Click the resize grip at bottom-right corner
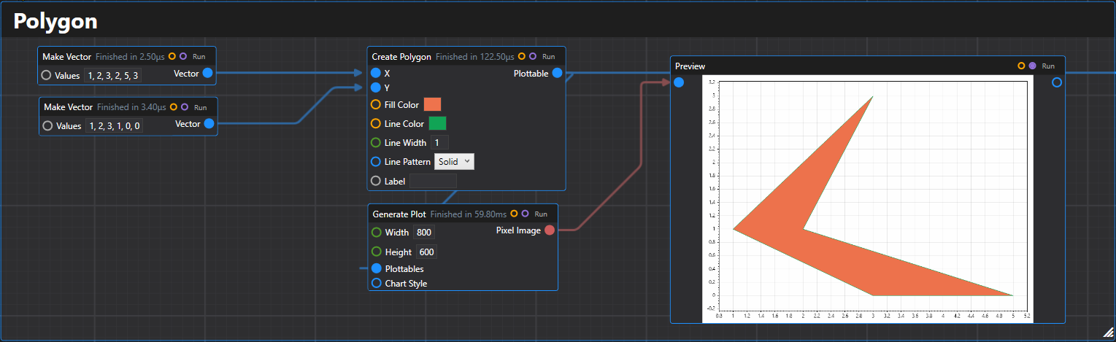 [x=1108, y=333]
